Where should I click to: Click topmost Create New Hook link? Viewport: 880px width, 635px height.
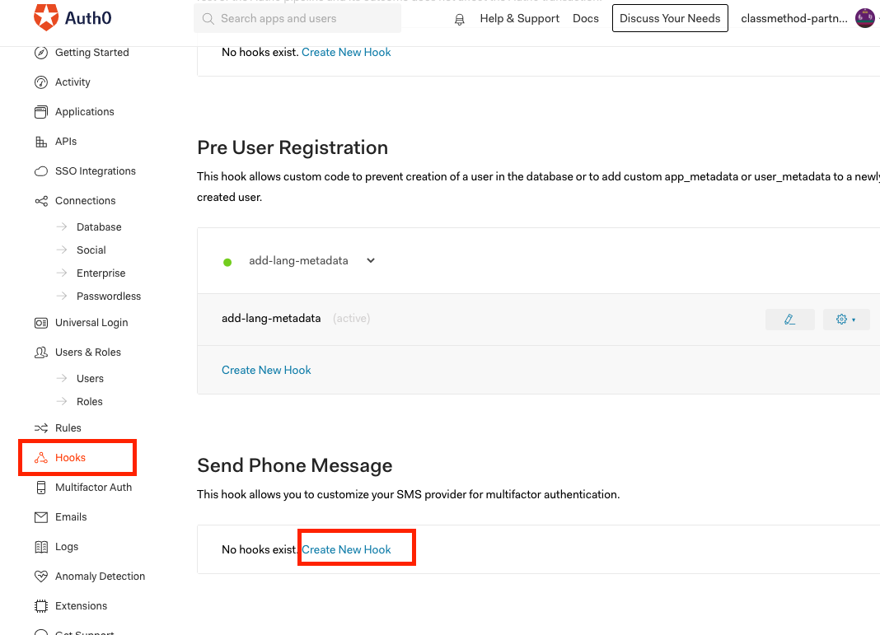tap(346, 52)
